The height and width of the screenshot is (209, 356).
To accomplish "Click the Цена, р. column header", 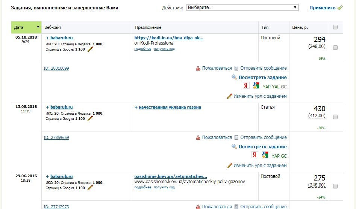I will 300,27.
